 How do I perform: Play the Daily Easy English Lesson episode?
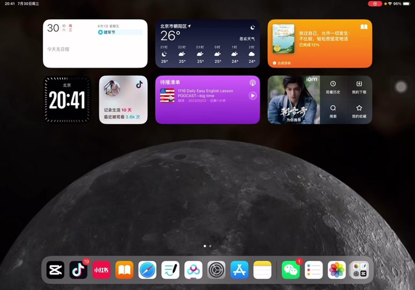[x=252, y=96]
